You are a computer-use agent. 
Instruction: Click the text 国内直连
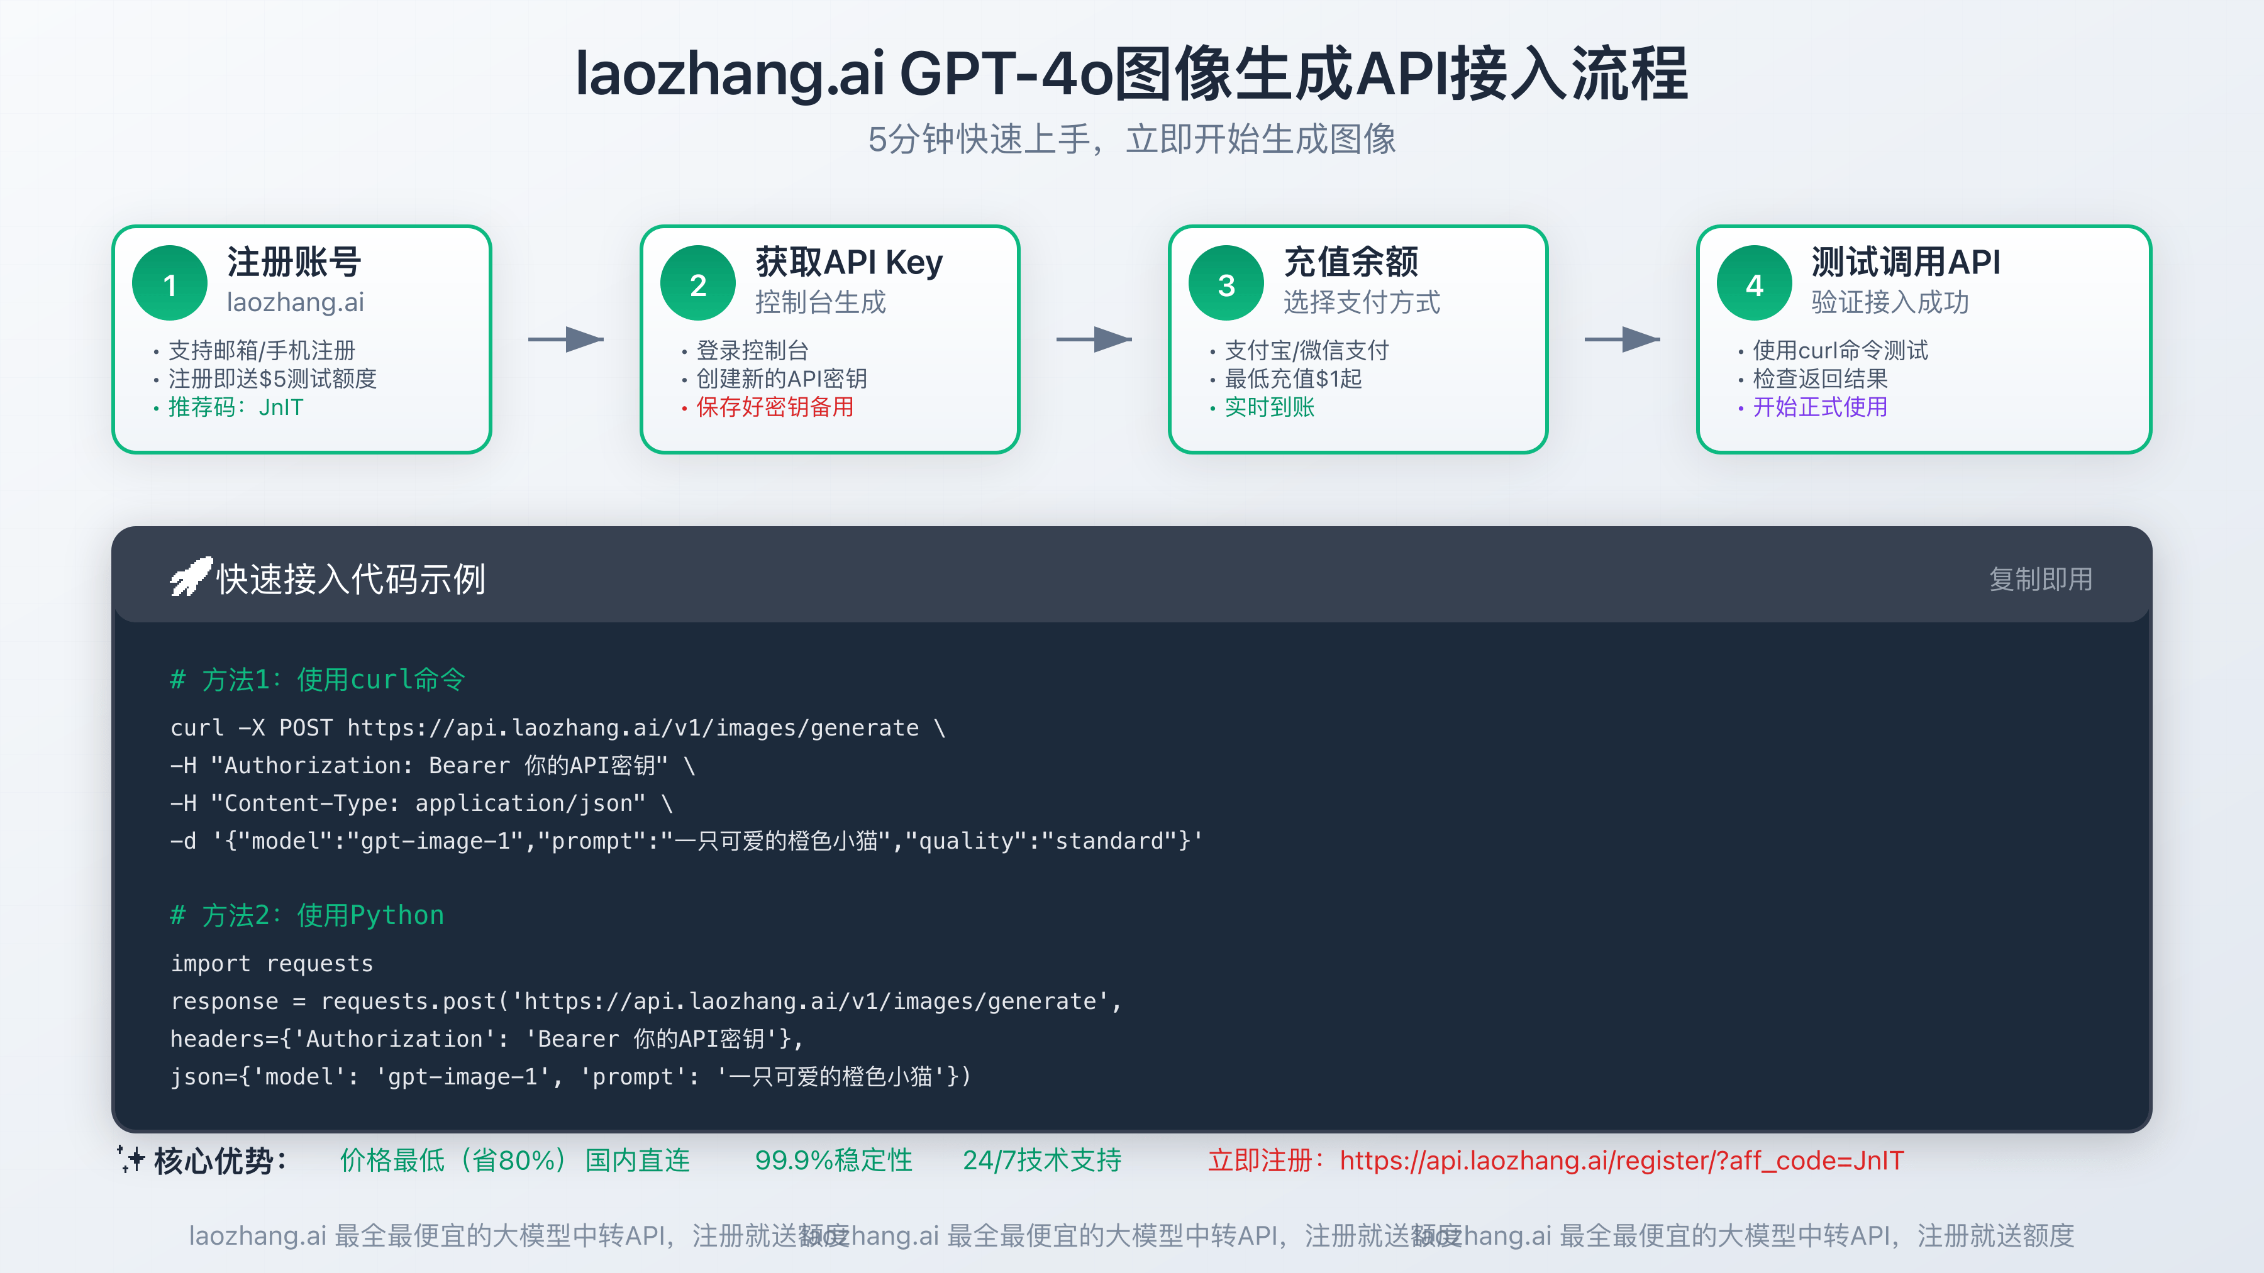coord(637,1160)
